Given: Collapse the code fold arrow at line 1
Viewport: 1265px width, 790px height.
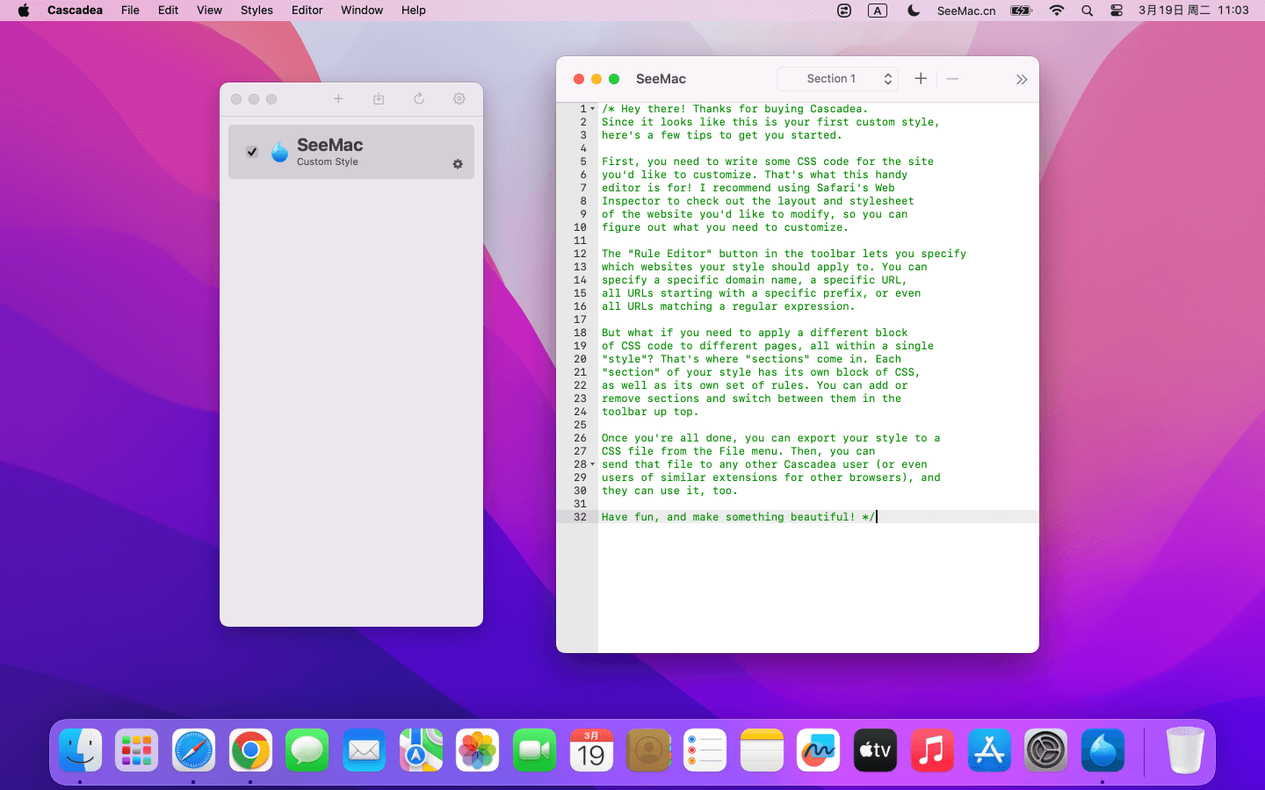Looking at the screenshot, I should pos(593,109).
